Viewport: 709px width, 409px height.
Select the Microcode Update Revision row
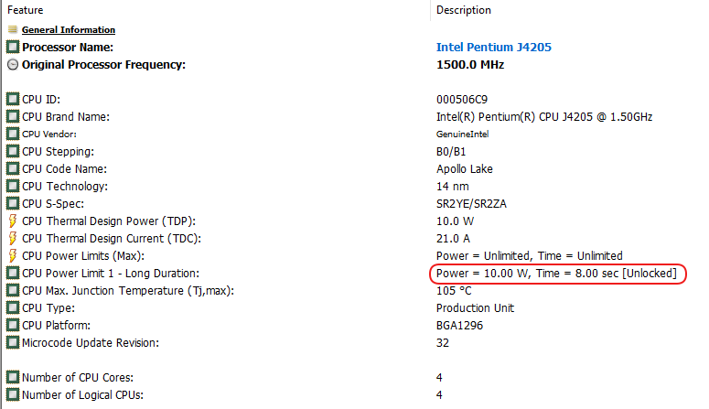(x=355, y=342)
